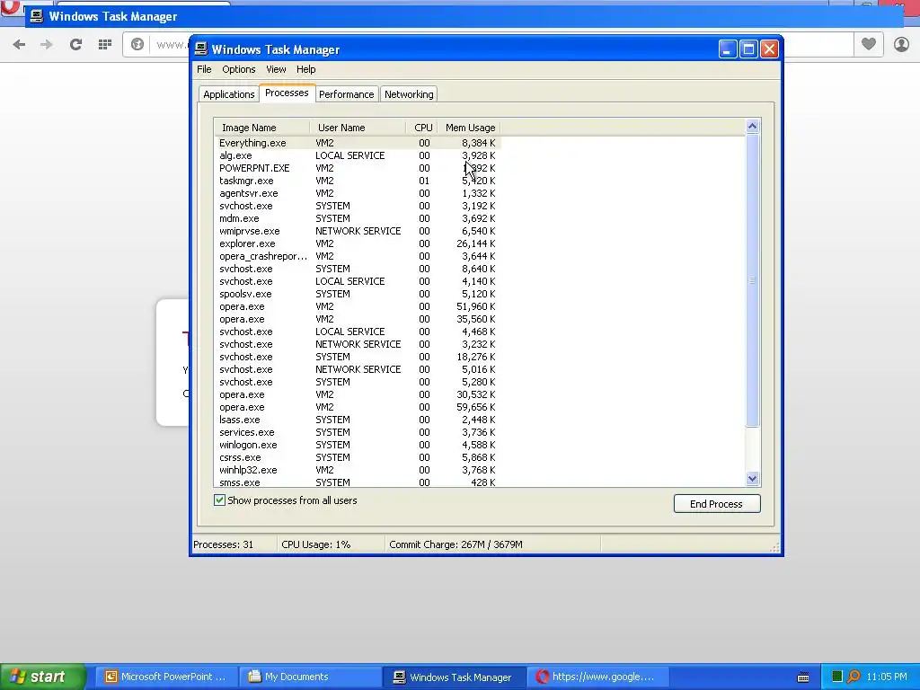This screenshot has width=920, height=690.
Task: Sort by the User Name column header
Action: point(358,128)
